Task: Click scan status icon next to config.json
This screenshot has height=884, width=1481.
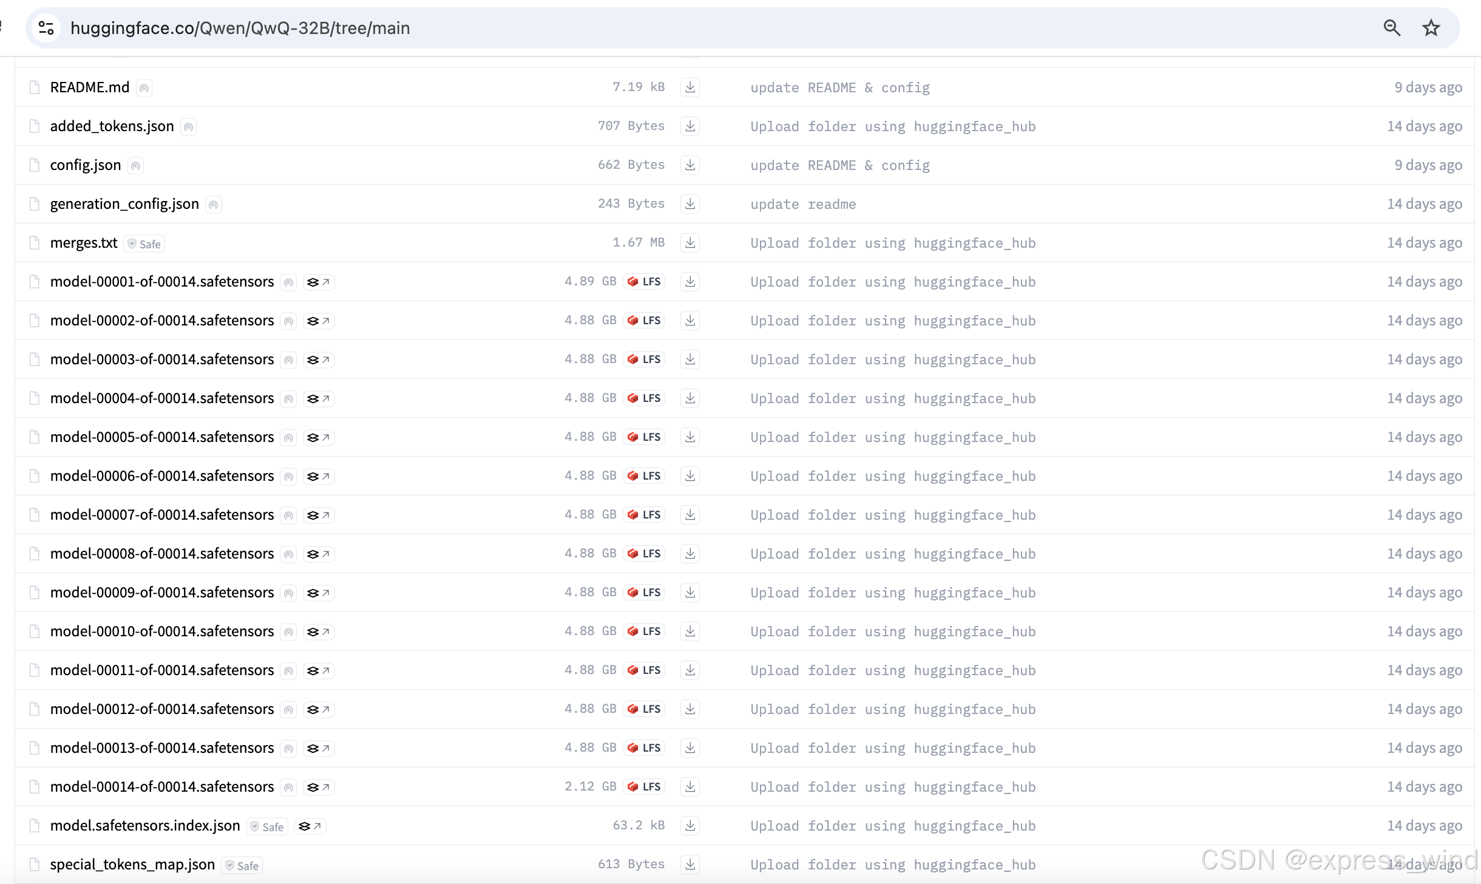Action: coord(135,166)
